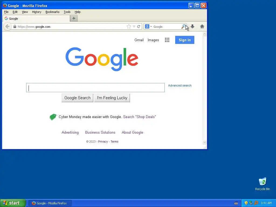This screenshot has width=276, height=207.
Task: Maximize the Firefox window
Action: point(197,5)
